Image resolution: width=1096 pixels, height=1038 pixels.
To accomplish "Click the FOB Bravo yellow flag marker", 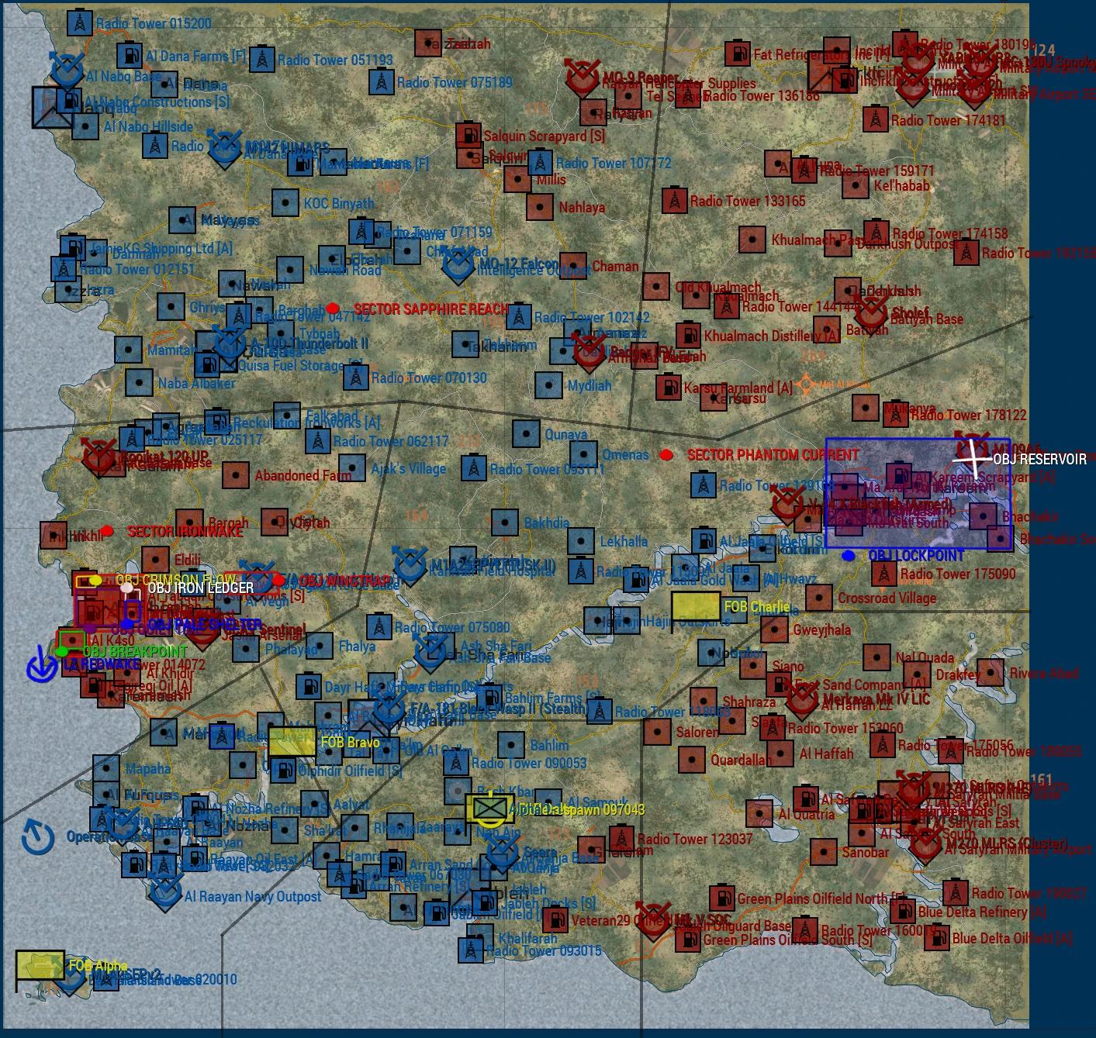I will point(292,741).
